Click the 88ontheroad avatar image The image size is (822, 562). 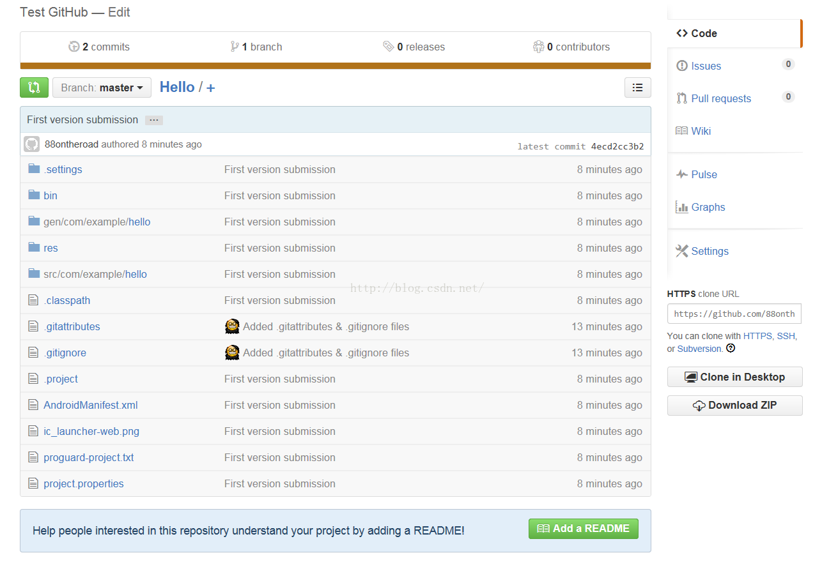[32, 144]
